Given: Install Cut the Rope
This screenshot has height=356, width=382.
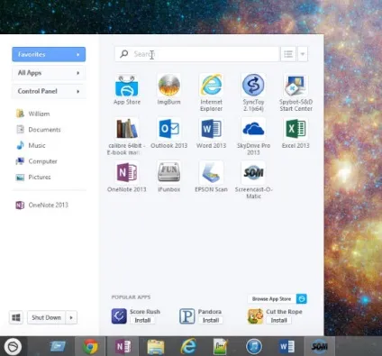Looking at the screenshot, I should [x=279, y=320].
